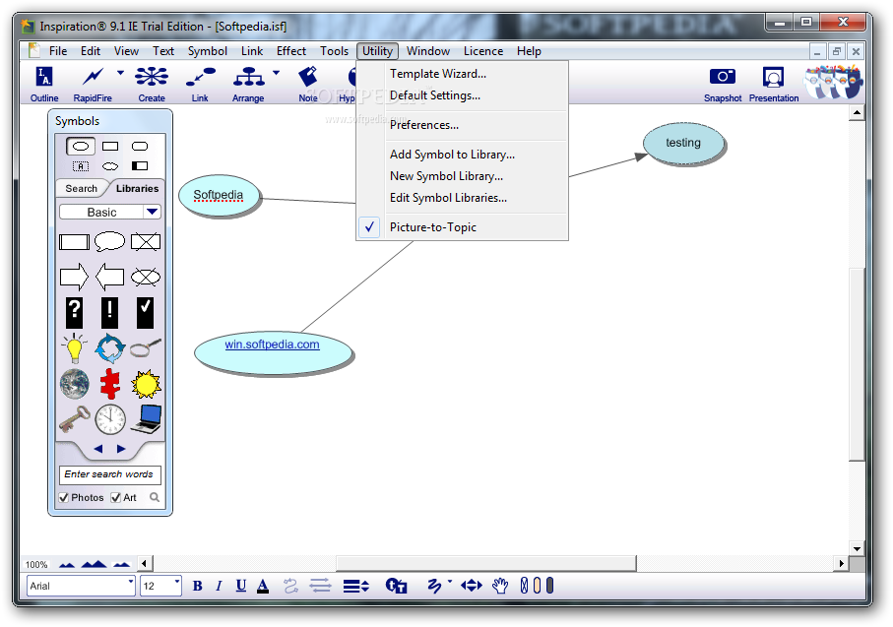Select the red puzzle piece symbol
893x627 pixels.
[x=110, y=384]
